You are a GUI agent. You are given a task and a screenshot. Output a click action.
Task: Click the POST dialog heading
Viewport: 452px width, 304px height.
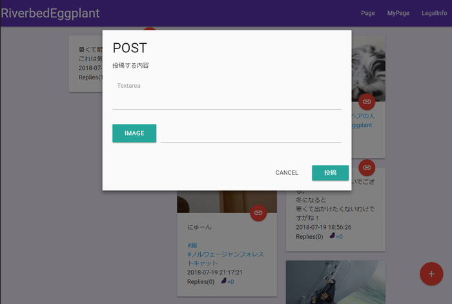click(x=130, y=48)
